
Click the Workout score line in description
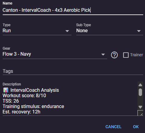coord(24,95)
